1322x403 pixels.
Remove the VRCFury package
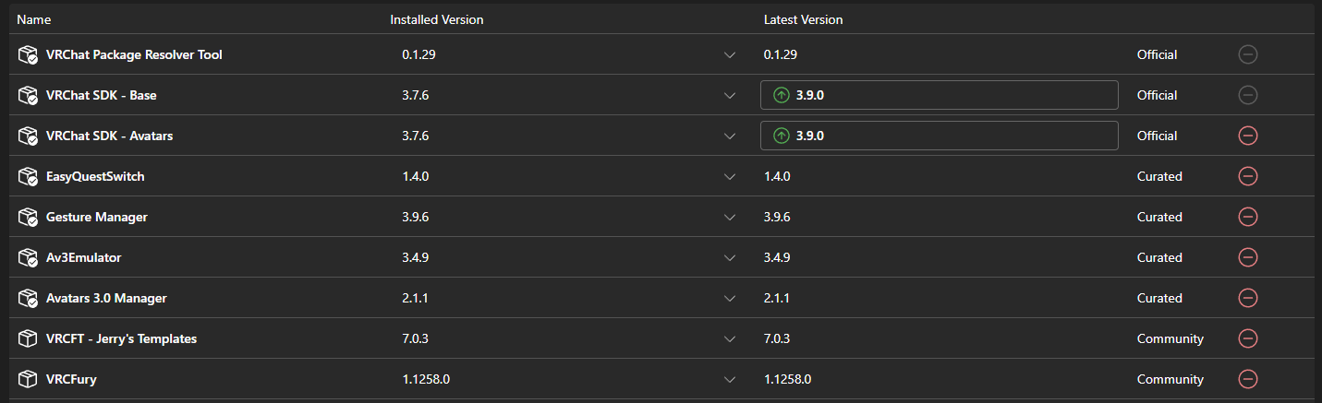click(1247, 379)
